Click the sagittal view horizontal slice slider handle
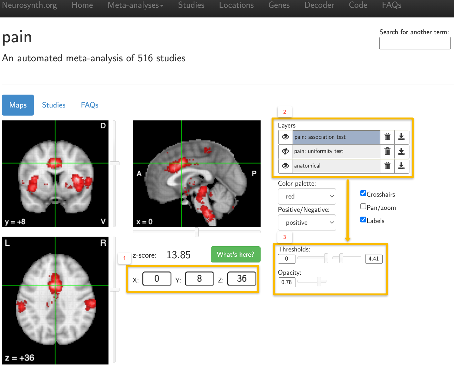Viewport: 454px width, 369px height. point(196,232)
